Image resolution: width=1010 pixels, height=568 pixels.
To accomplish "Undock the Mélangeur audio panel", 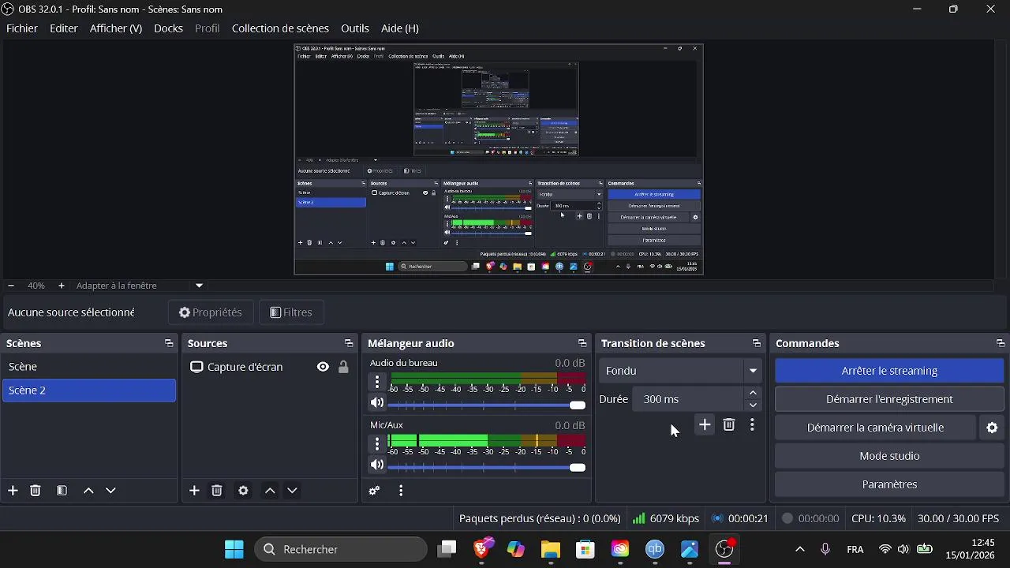I will (582, 343).
